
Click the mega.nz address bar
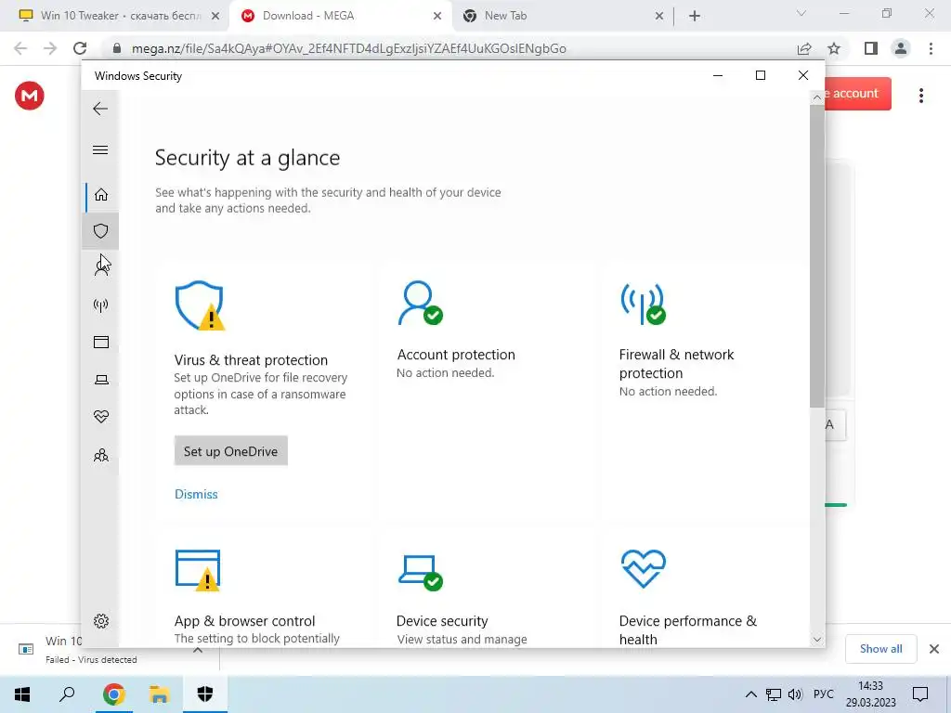point(349,48)
